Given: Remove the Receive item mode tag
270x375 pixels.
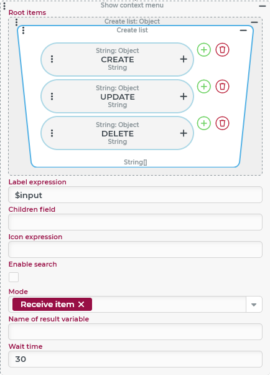Looking at the screenshot, I should tap(81, 304).
